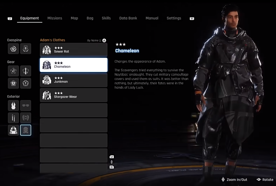Select the highlighted helmet Exterior slot

point(26,130)
